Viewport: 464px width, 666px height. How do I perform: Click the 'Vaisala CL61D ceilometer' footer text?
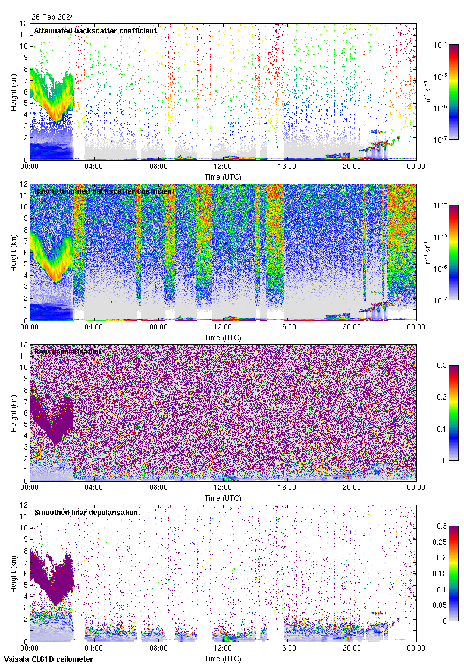[x=46, y=659]
